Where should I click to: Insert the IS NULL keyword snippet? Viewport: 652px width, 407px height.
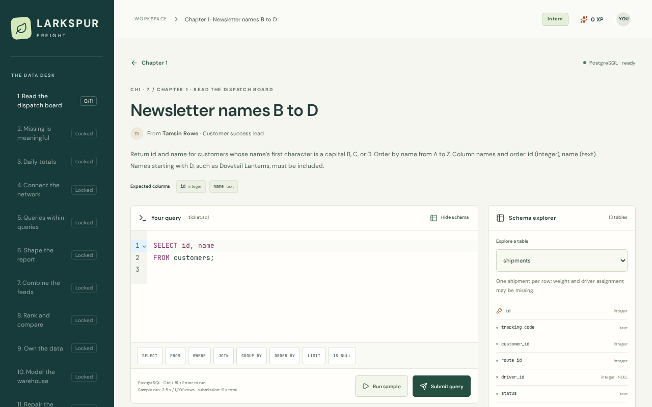coord(342,356)
